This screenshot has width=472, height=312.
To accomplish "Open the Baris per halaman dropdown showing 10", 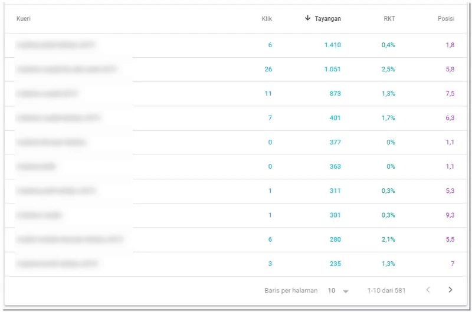I will click(x=338, y=291).
